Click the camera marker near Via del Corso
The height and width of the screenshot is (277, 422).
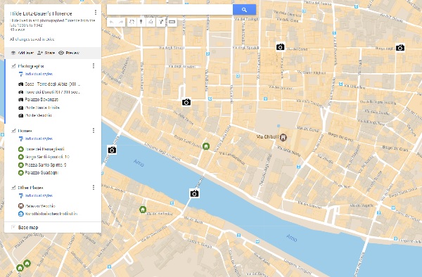(x=280, y=47)
